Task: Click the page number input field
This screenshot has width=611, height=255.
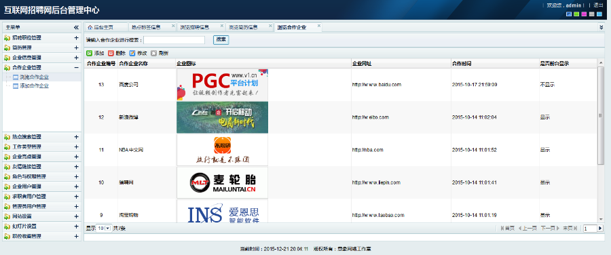Action: [589, 229]
